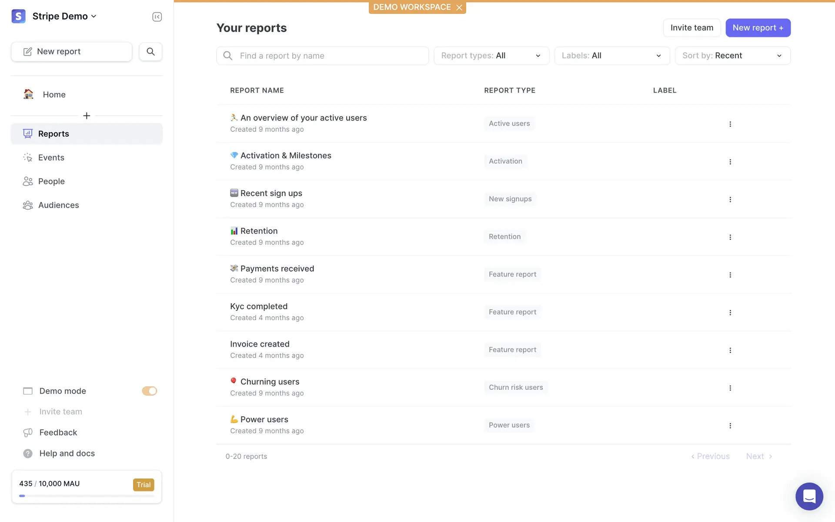
Task: Click the purple New report + button
Action: 758,28
